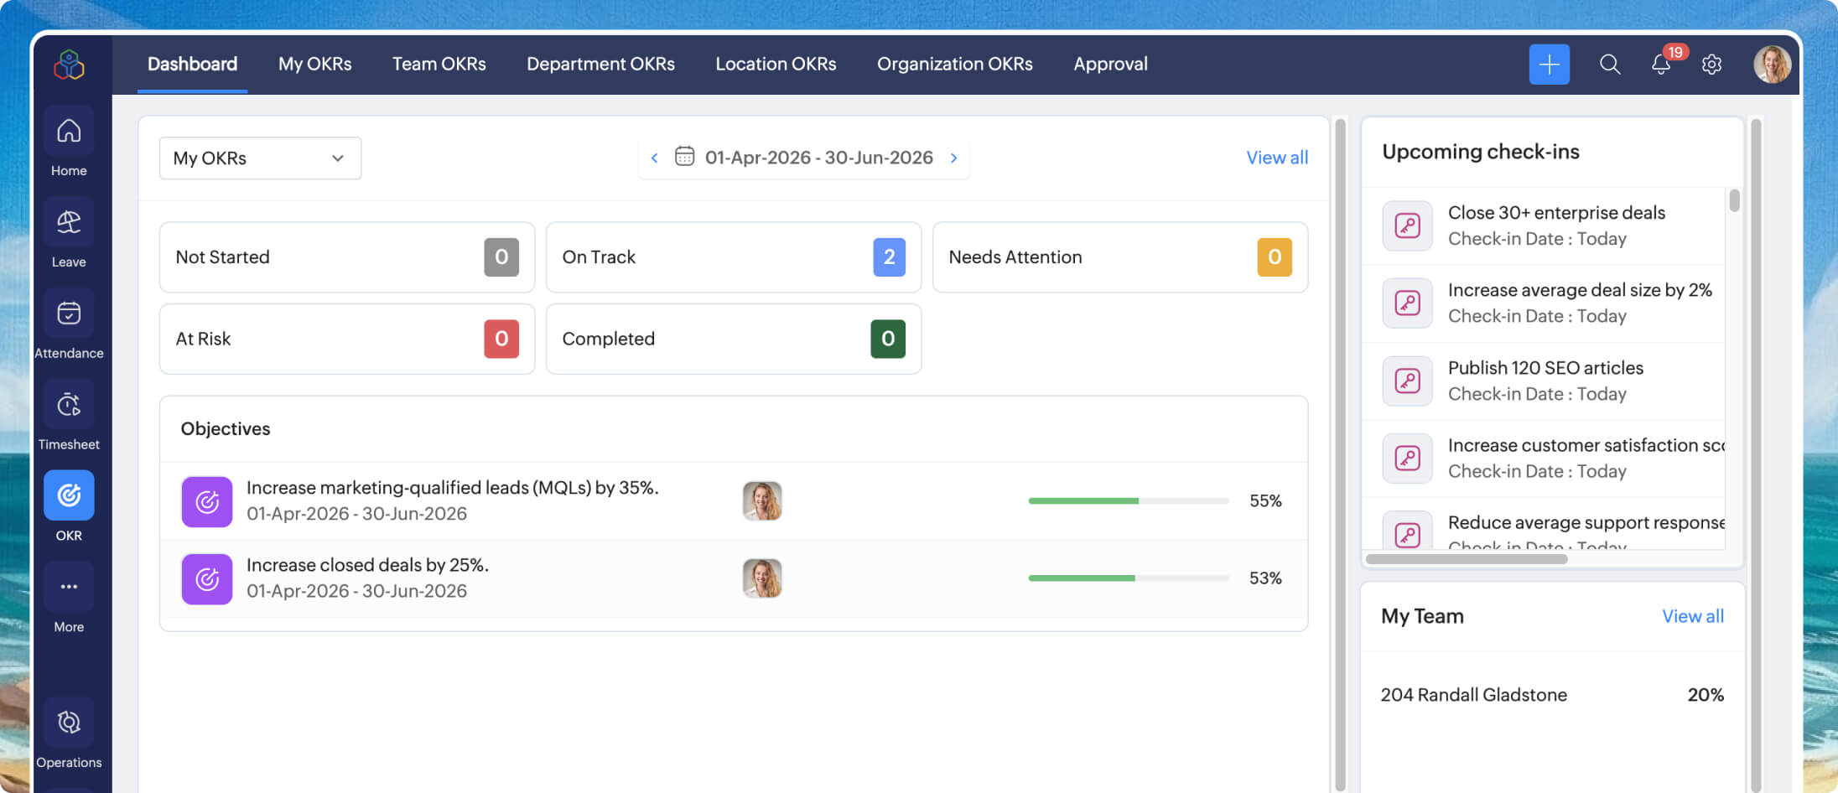Click objective icon for Increase closed deals
This screenshot has width=1838, height=793.
coord(207,578)
